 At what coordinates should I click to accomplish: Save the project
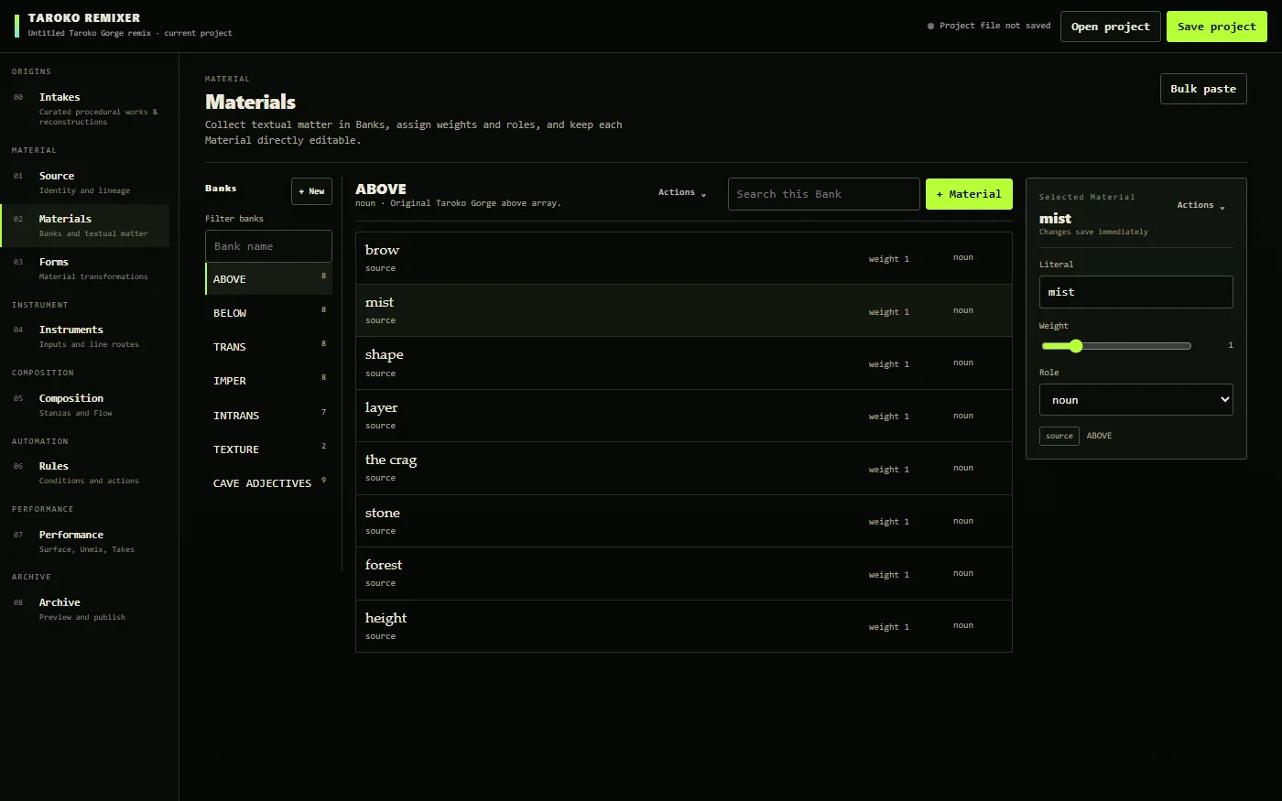tap(1216, 27)
